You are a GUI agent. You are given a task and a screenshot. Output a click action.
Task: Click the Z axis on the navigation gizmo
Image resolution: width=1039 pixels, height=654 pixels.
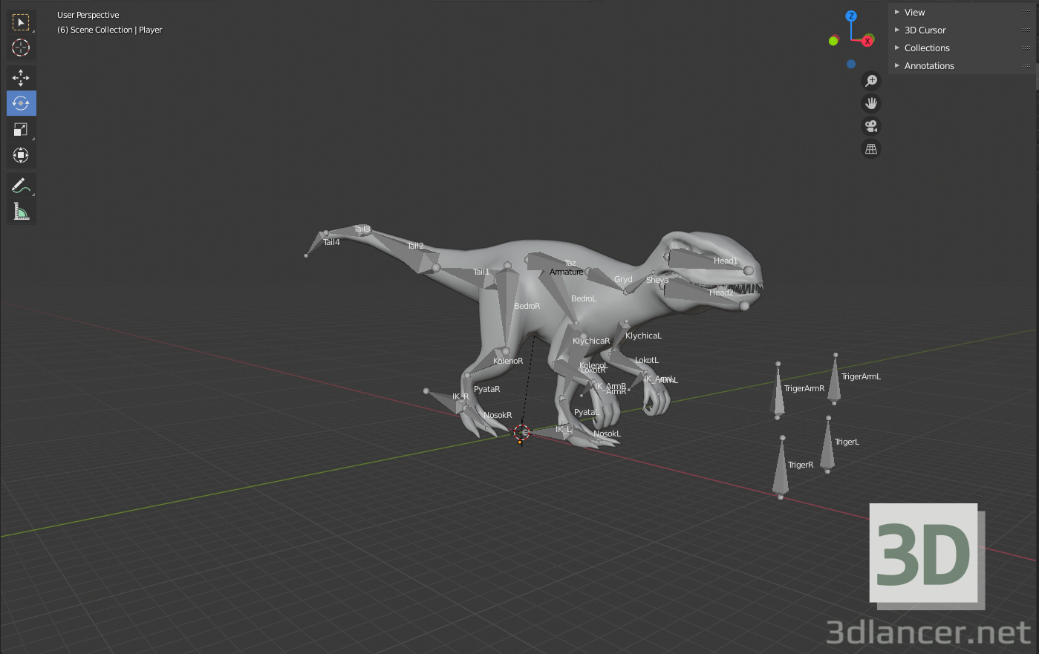coord(850,15)
